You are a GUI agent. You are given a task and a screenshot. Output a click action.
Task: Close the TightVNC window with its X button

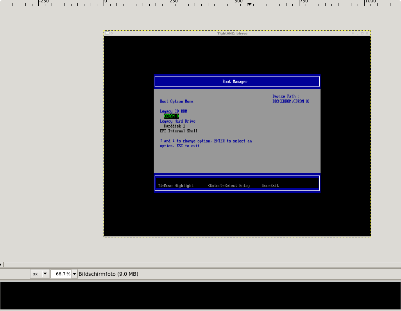pos(367,33)
